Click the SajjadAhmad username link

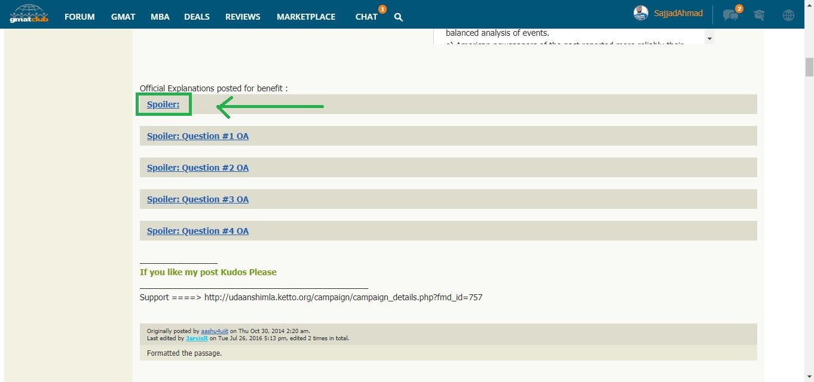coord(678,13)
